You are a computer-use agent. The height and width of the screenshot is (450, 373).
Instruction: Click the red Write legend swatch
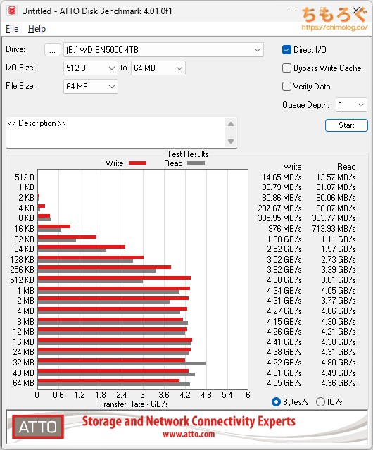(138, 163)
